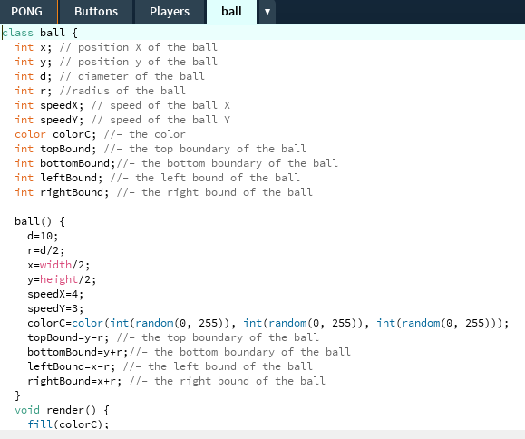Click the 'rightBound=x+r;' assignment
This screenshot has width=525, height=439.
74,381
